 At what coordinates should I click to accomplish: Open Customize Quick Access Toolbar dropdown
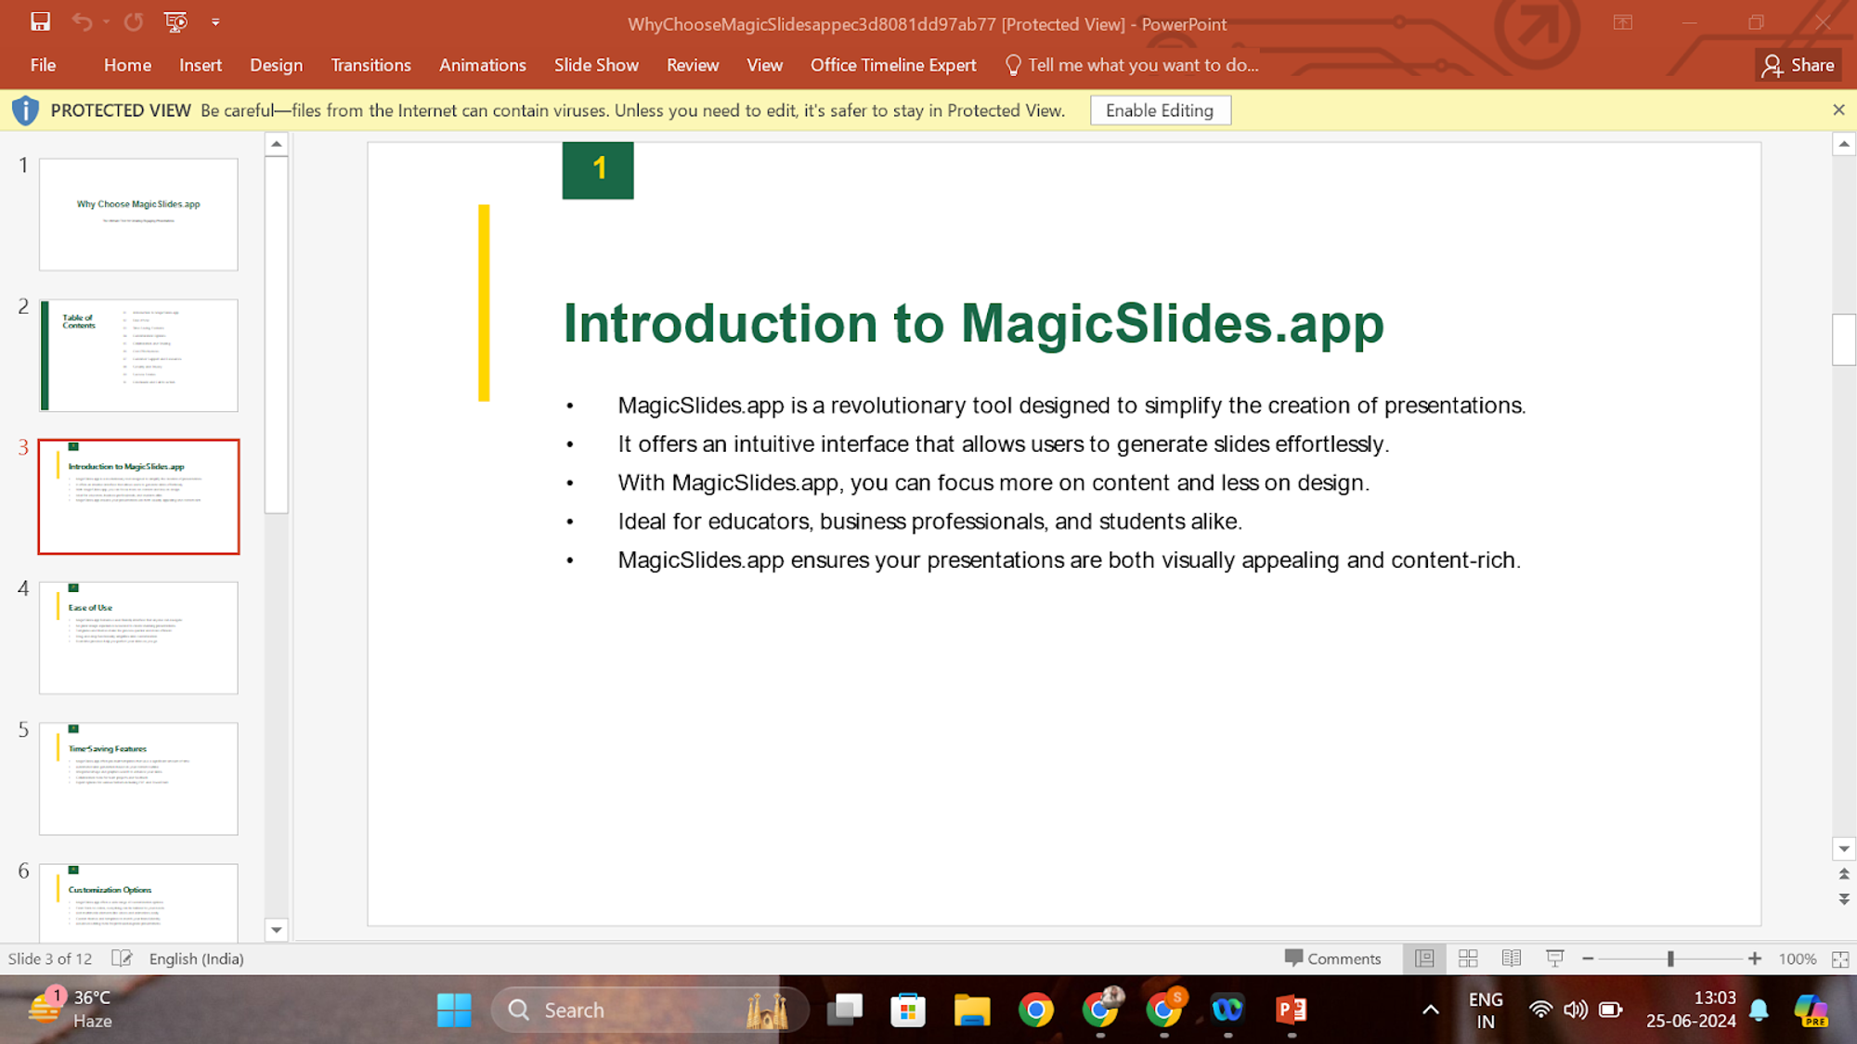tap(215, 22)
